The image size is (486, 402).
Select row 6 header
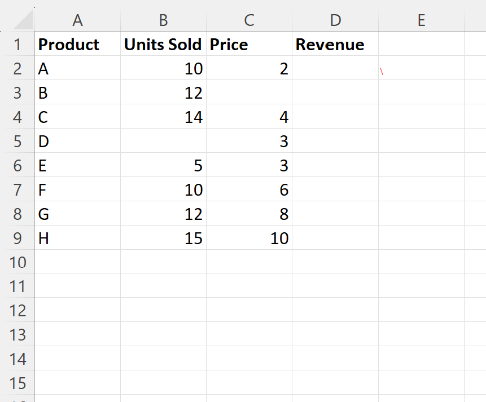17,165
